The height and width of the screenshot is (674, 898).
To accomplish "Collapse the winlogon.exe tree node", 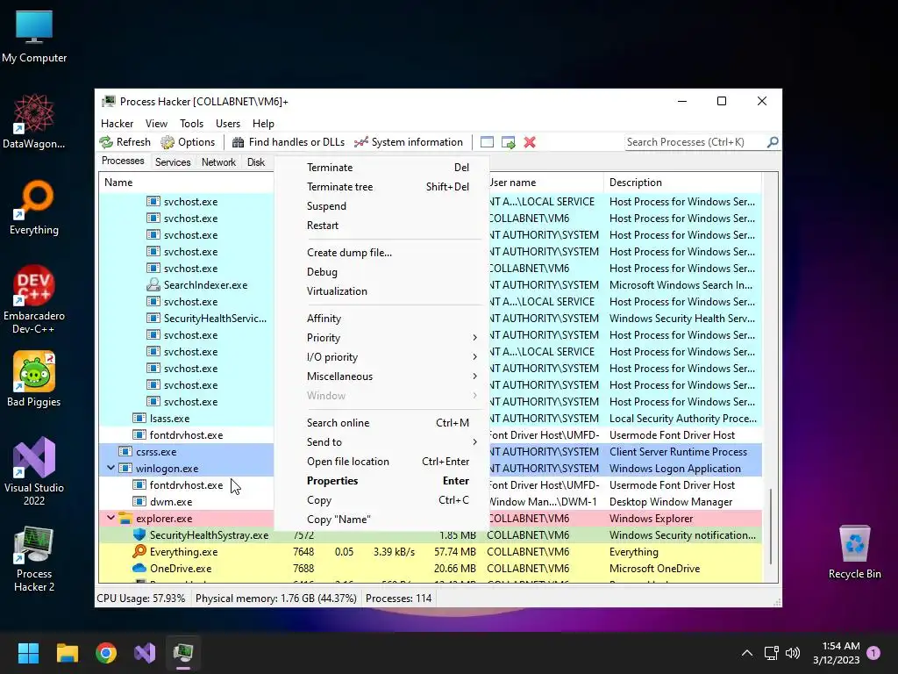I will point(110,468).
